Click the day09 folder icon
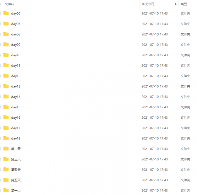Viewport: 197px width, 195px height. (x=6, y=45)
